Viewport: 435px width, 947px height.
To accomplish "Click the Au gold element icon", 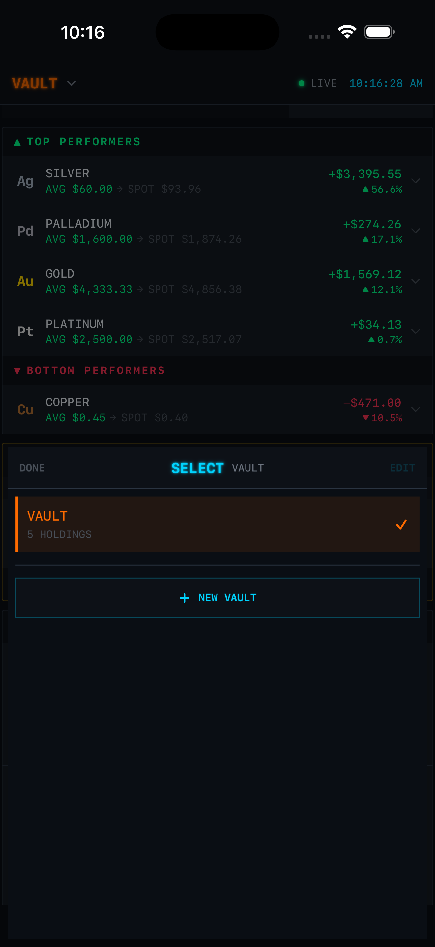I will click(25, 281).
